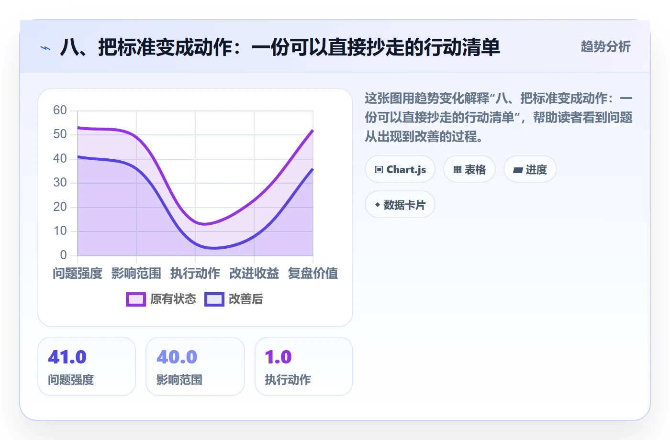Select the Chart.js tag pill
Image resolution: width=670 pixels, height=440 pixels.
[x=400, y=169]
